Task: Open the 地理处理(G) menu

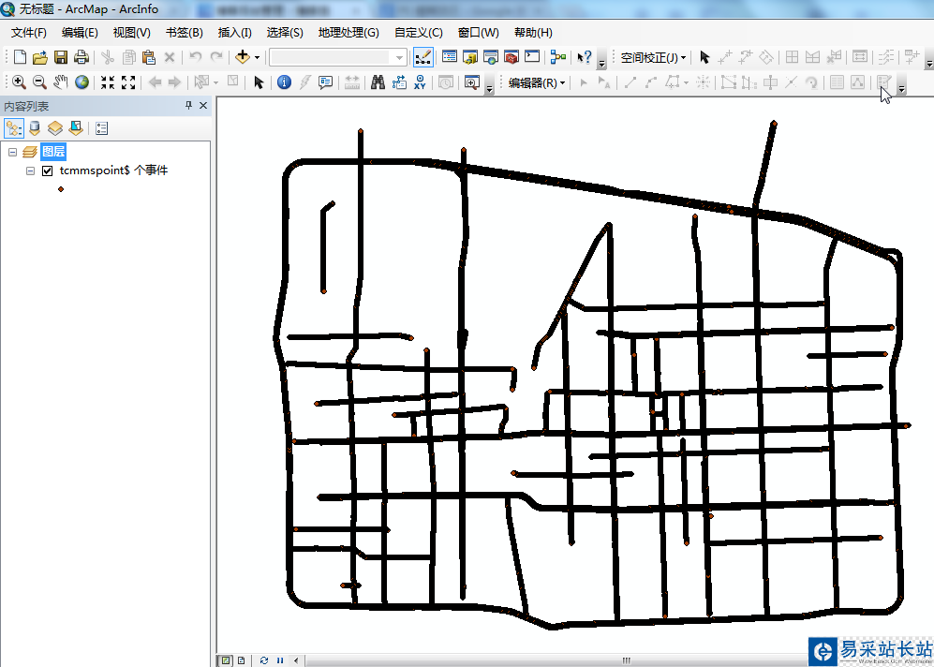Action: click(348, 33)
